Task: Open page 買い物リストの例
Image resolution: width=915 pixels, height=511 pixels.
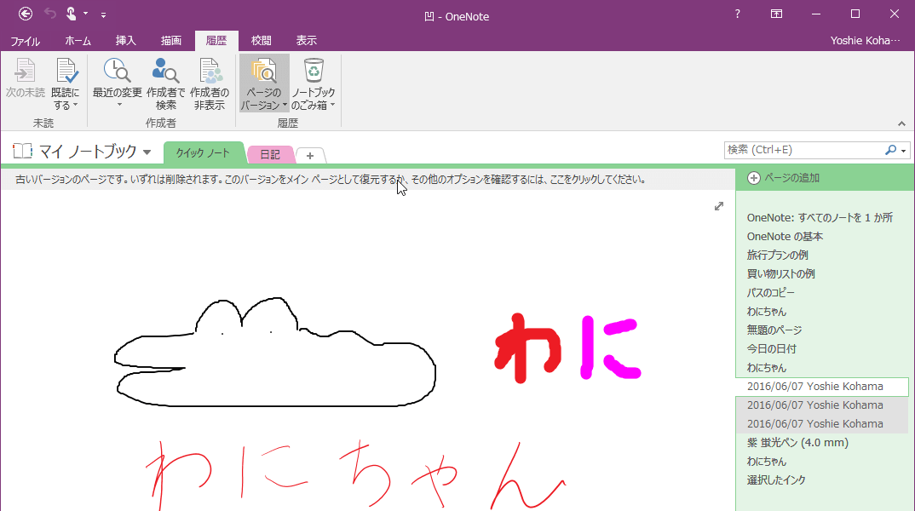Action: point(780,273)
